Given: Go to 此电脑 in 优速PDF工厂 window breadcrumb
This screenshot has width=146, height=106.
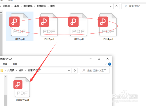Looking at the screenshot, I should click(11, 70).
